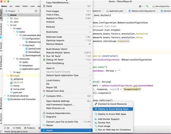Expand the Diagrams submenu

[x=67, y=117]
